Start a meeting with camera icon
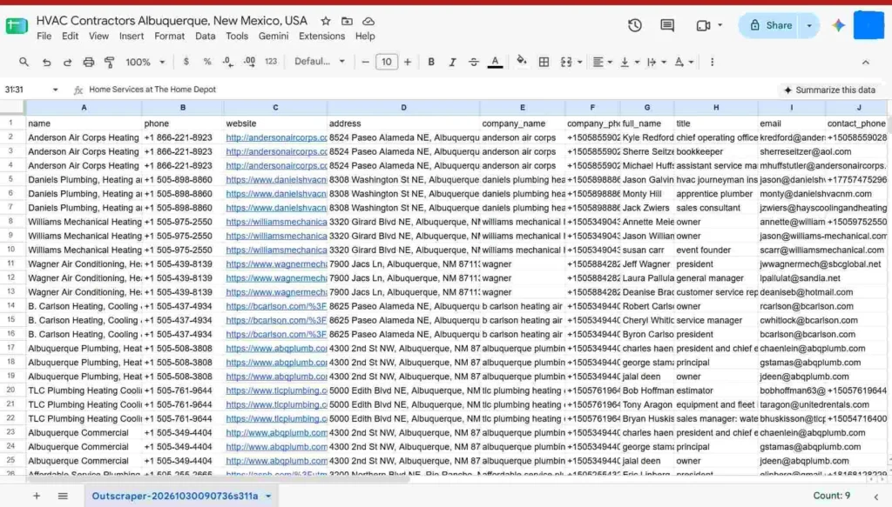 pyautogui.click(x=704, y=25)
